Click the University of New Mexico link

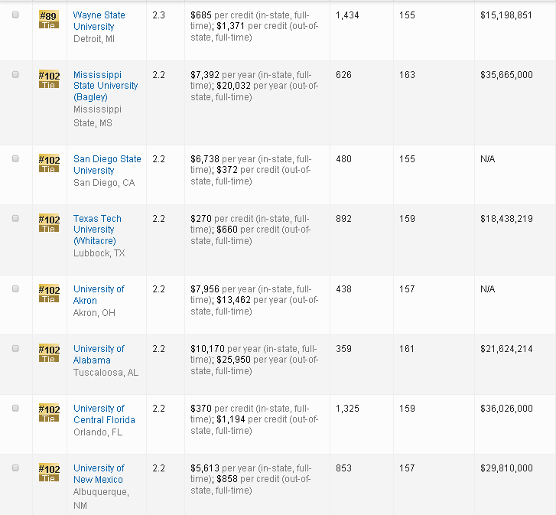pyautogui.click(x=98, y=474)
